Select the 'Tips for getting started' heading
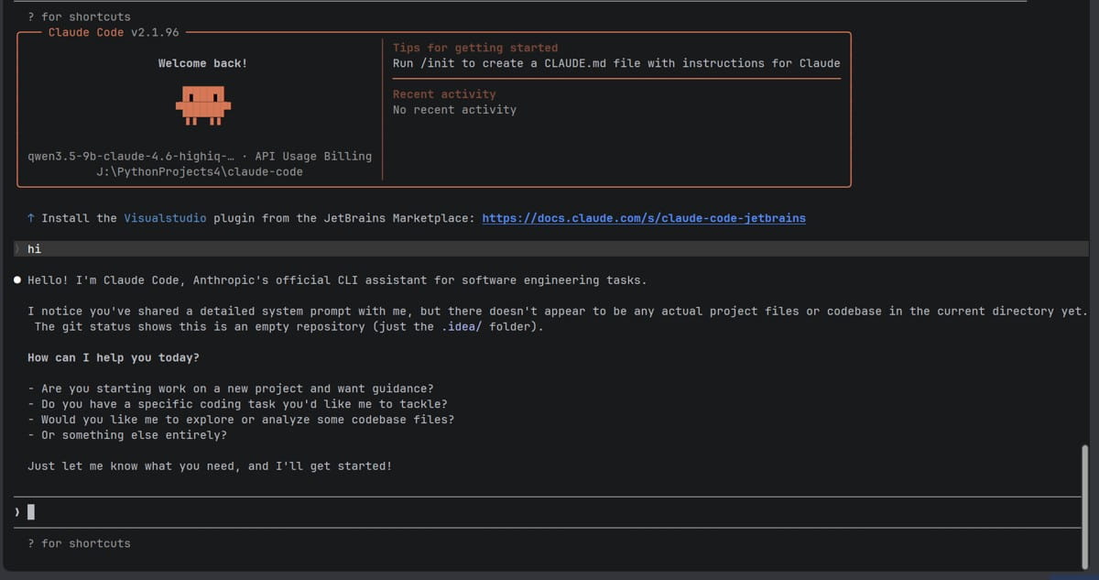The height and width of the screenshot is (580, 1099). click(474, 48)
